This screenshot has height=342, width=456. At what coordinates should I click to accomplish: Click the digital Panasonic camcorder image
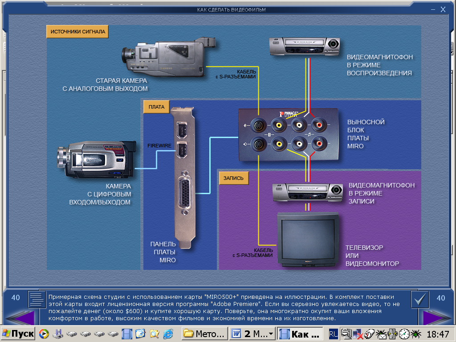tap(97, 160)
